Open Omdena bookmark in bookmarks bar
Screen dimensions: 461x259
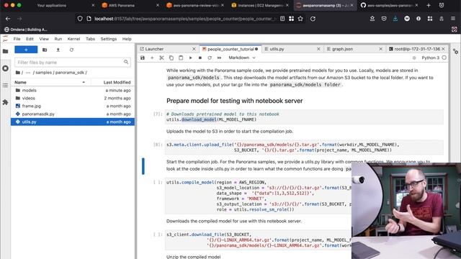26,29
